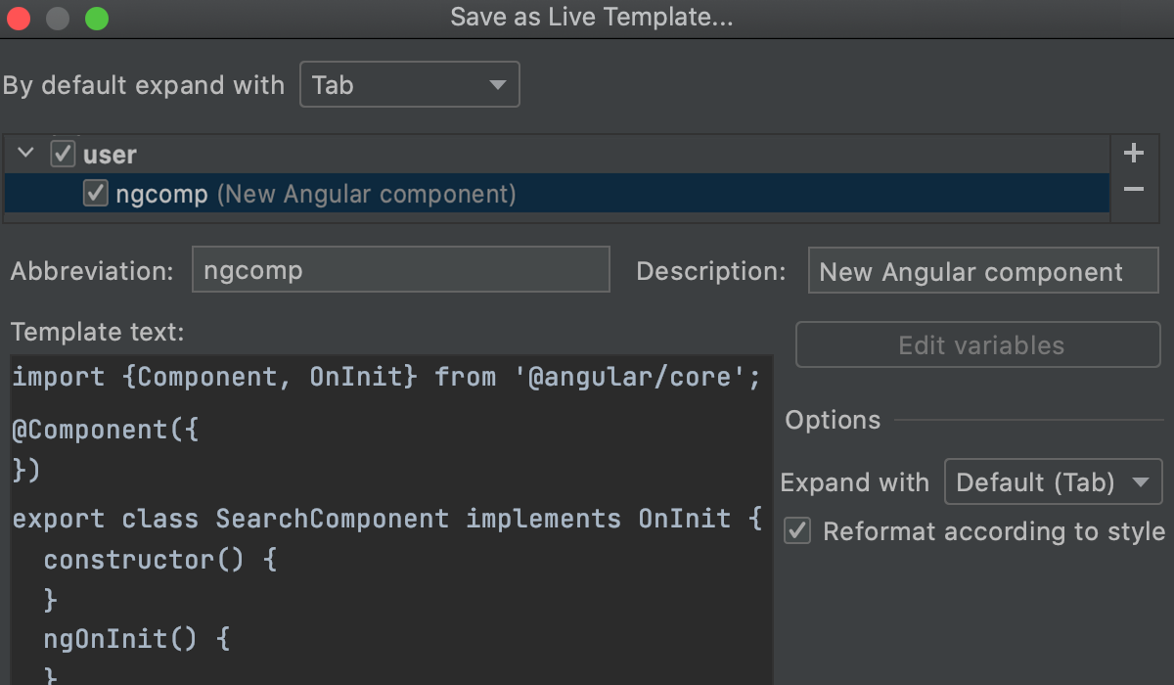Viewport: 1174px width, 685px height.
Task: Open the Expand with Default (Tab) dropdown
Action: [1053, 482]
